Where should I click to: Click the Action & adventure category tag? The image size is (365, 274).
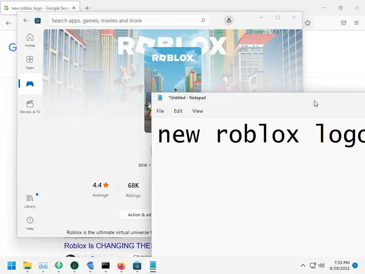point(136,214)
